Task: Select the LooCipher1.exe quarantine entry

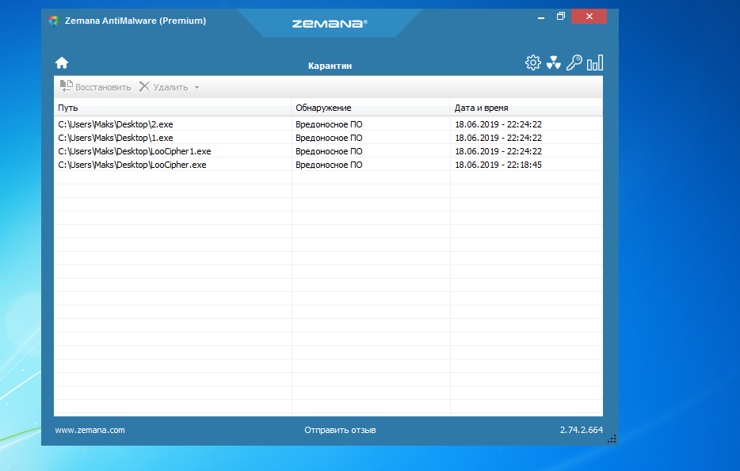Action: (x=328, y=151)
